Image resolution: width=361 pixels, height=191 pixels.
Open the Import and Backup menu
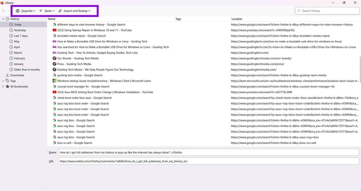point(74,11)
